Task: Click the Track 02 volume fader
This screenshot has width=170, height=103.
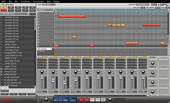Action: (x=53, y=80)
